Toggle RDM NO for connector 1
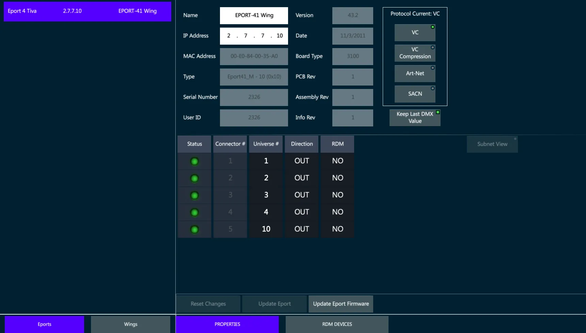Image resolution: width=586 pixels, height=333 pixels. click(337, 161)
